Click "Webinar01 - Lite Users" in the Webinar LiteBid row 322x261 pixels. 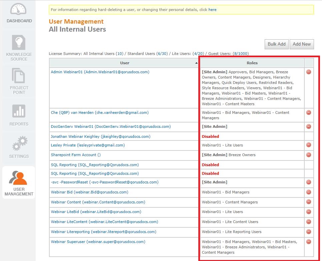222,212
